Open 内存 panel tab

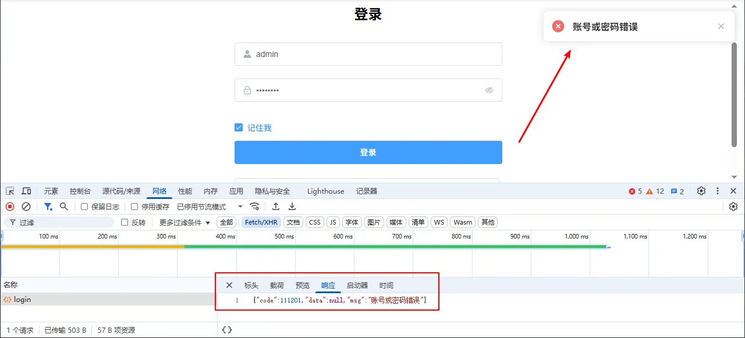[211, 191]
